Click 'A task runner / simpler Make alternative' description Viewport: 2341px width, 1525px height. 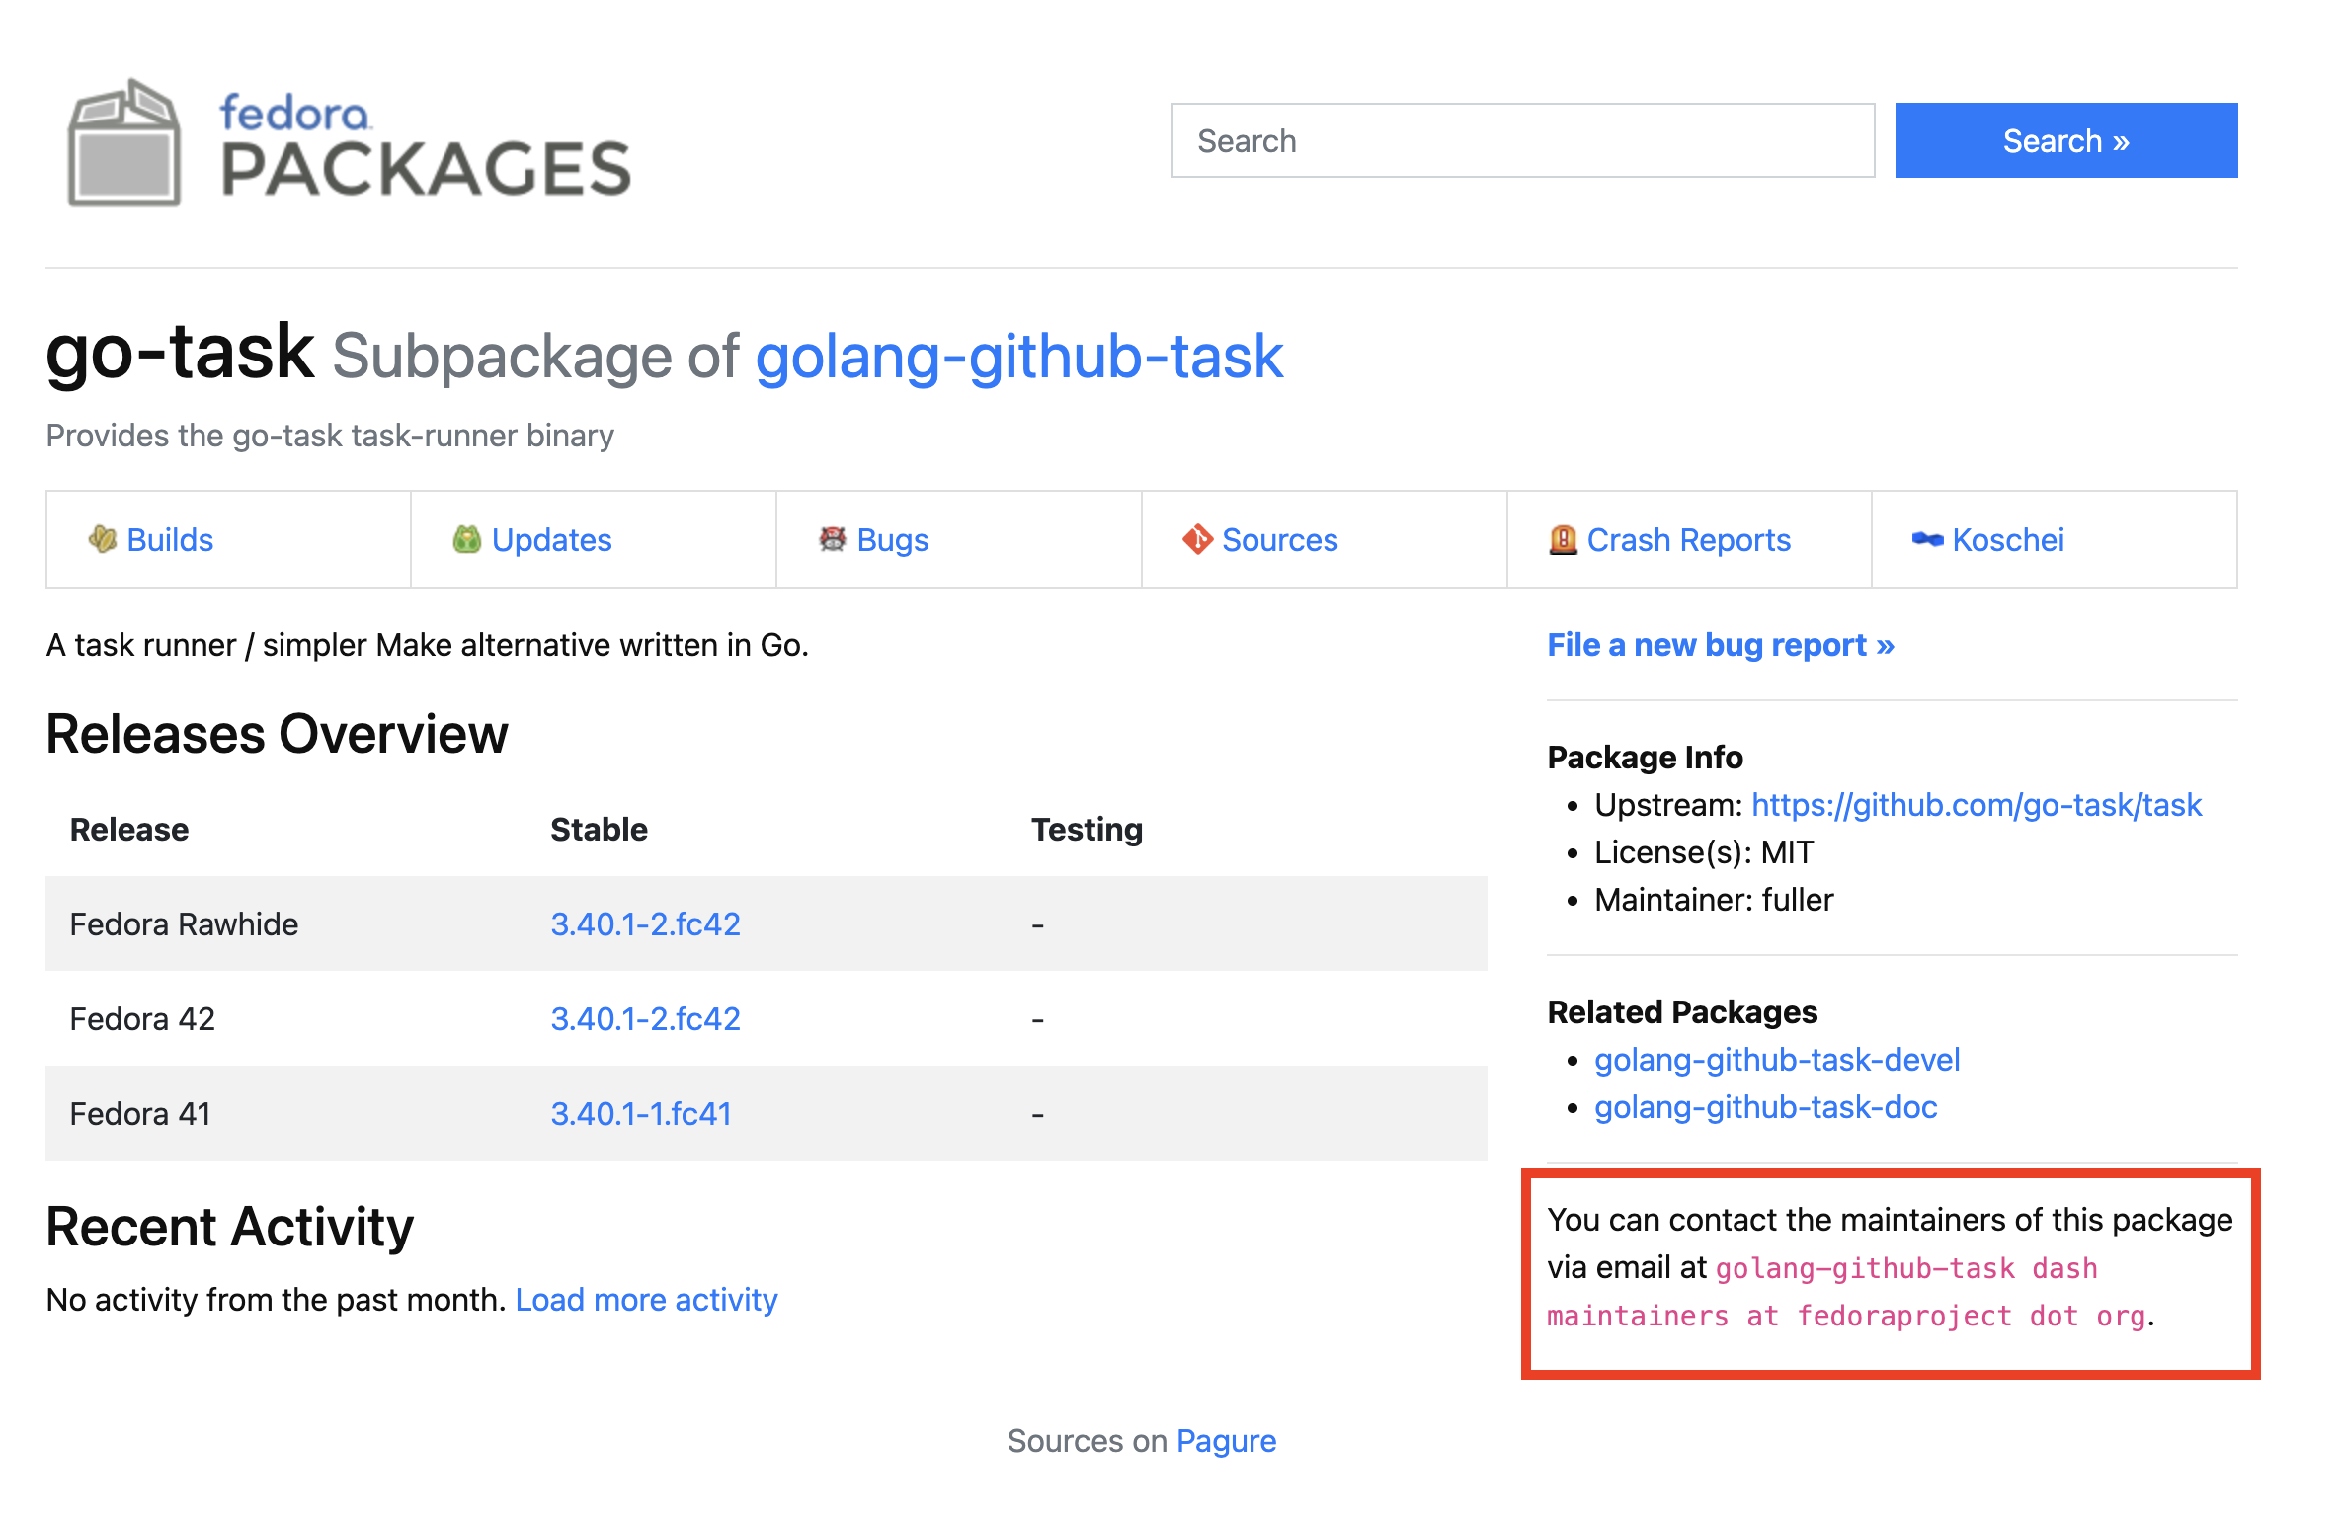pos(428,645)
